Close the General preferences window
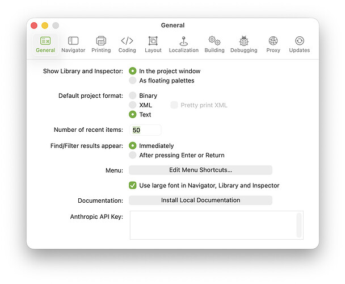345x284 pixels. [x=34, y=26]
